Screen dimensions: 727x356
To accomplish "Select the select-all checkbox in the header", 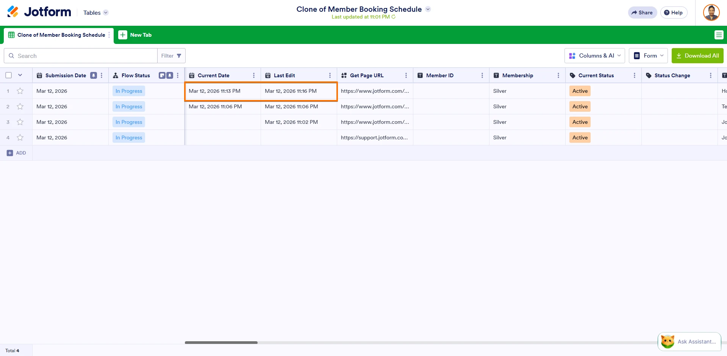I will tap(8, 75).
